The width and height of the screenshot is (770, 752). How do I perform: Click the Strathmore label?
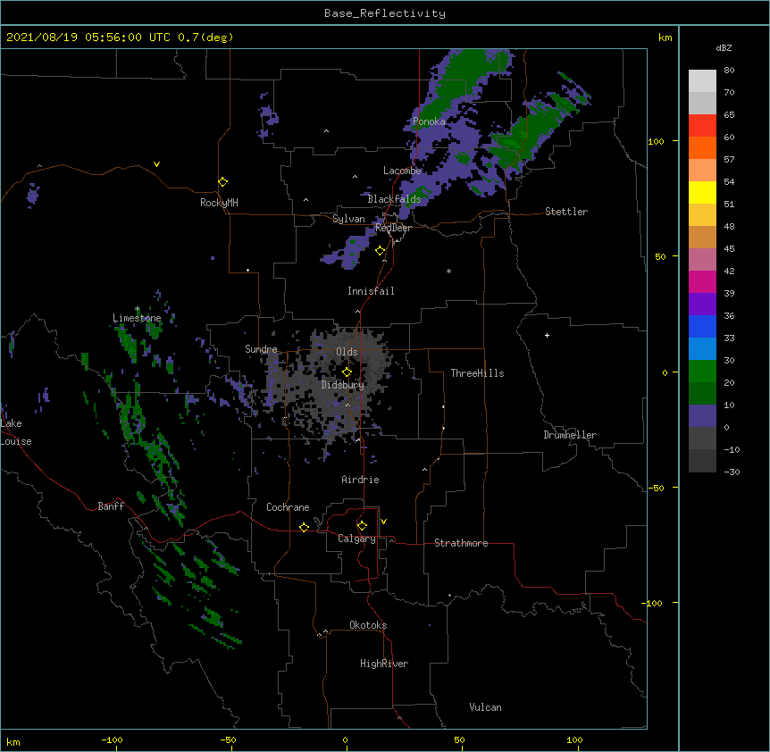coord(461,543)
